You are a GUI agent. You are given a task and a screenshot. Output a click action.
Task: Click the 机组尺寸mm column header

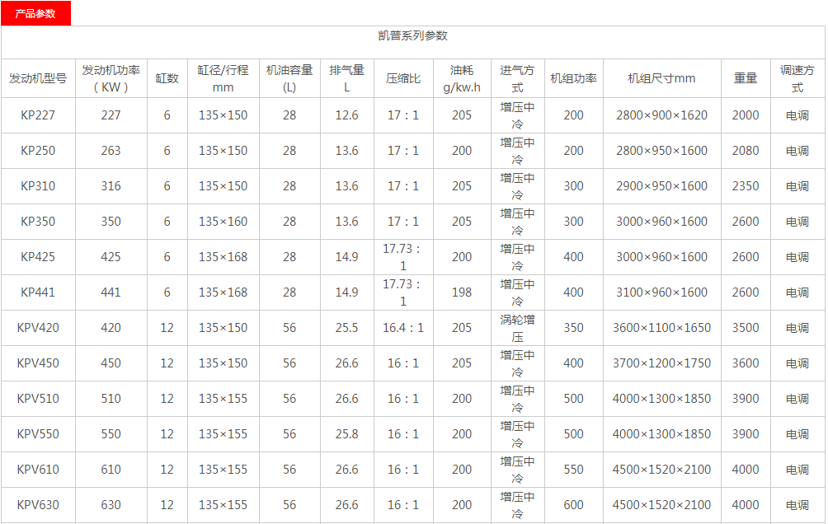click(x=661, y=78)
